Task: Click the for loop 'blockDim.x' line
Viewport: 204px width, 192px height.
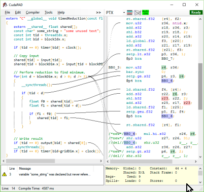Action: coord(50,76)
